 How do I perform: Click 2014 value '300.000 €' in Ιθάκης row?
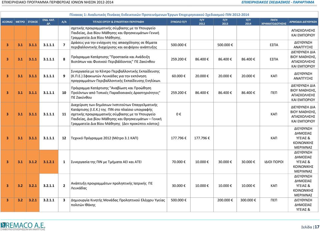click(x=248, y=200)
